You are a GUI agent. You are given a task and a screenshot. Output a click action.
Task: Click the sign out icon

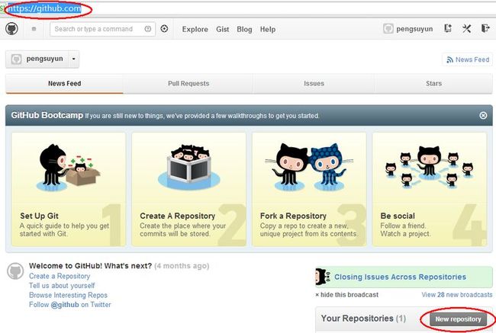pos(485,28)
